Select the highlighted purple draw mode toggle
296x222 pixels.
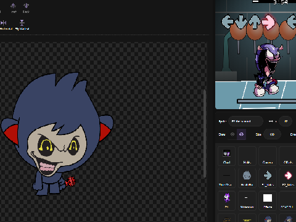click(241, 134)
